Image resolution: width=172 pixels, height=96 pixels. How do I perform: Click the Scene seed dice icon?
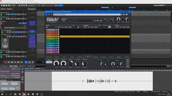click(x=78, y=27)
